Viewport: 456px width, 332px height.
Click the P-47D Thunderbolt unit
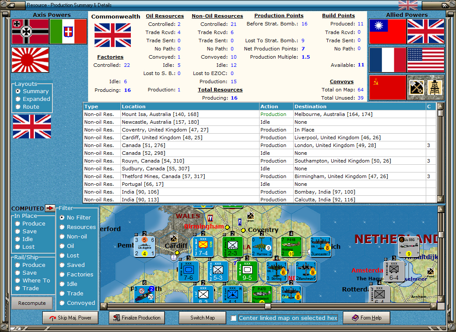tap(262, 294)
